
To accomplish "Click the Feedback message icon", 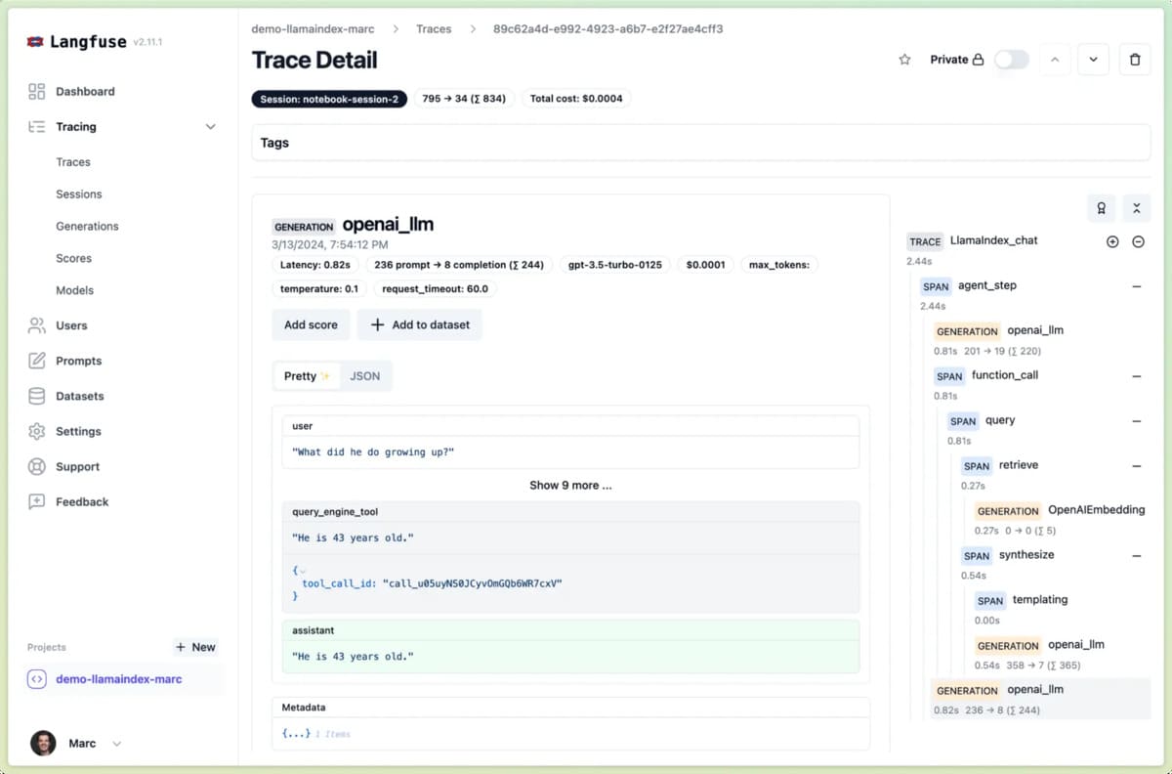I will [x=37, y=501].
